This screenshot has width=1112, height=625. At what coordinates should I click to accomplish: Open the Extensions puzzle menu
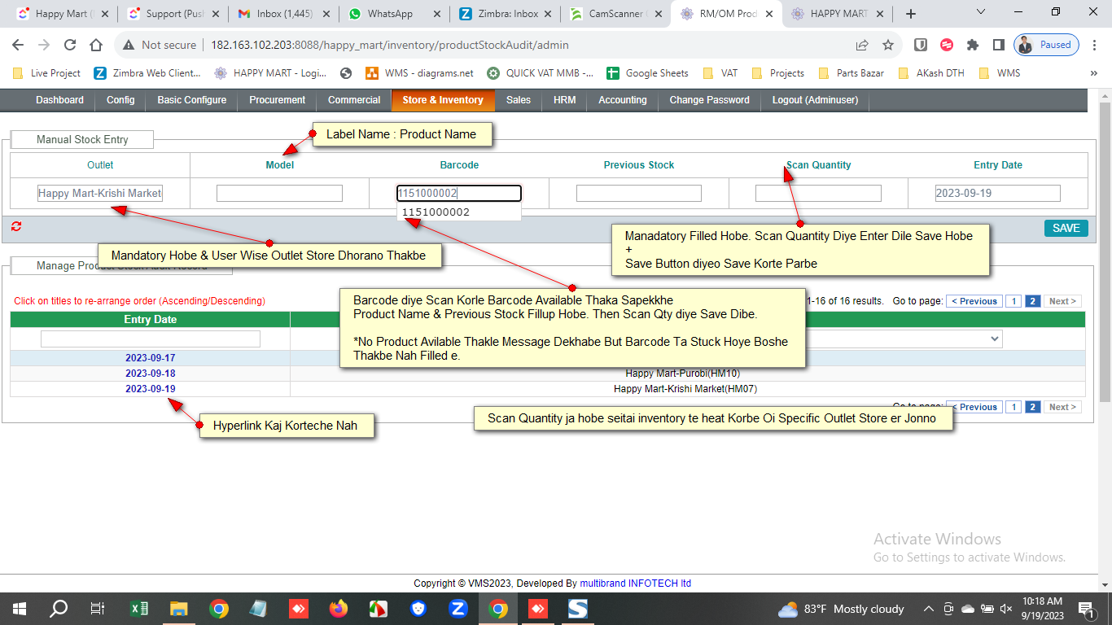coord(973,45)
